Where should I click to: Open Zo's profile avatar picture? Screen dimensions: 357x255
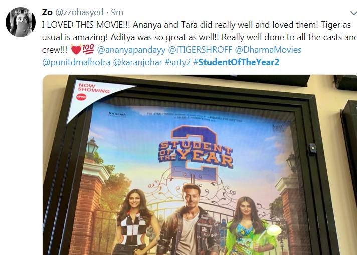tap(21, 22)
